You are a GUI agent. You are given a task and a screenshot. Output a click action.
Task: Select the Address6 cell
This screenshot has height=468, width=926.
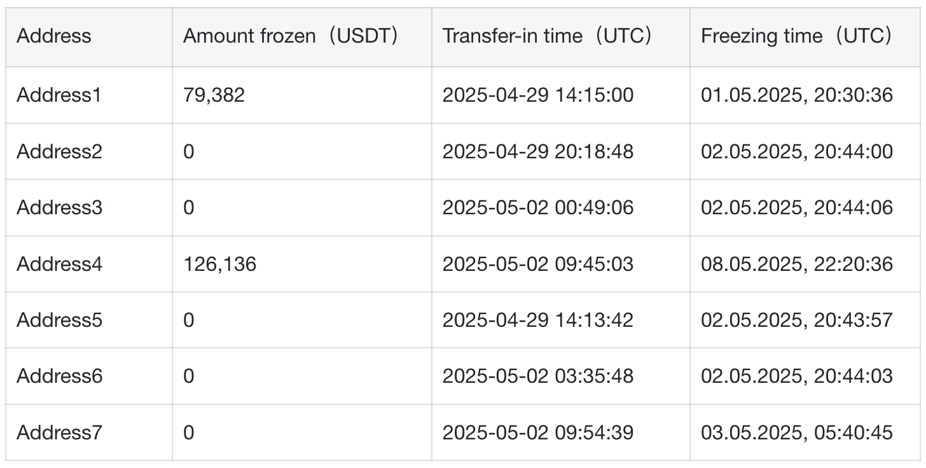[x=59, y=376]
